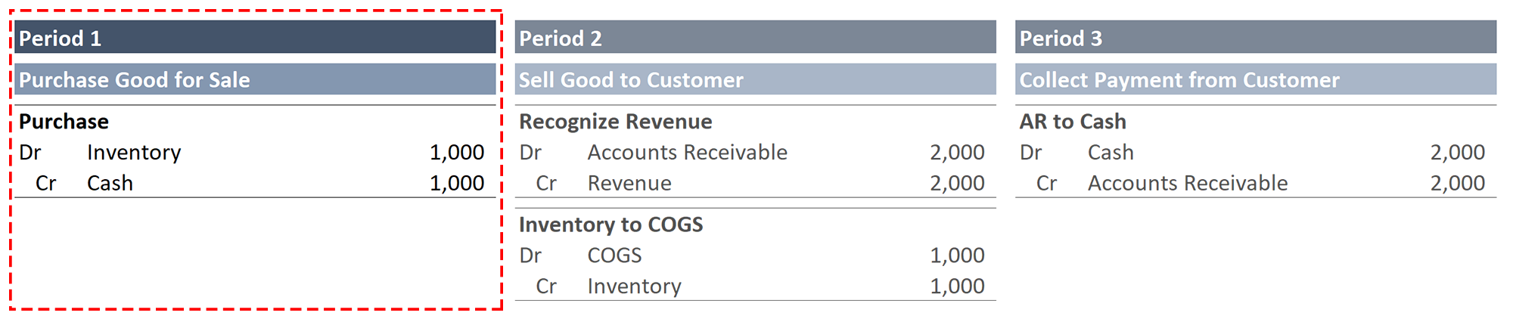Click the Recognize Revenue entry title

(616, 121)
